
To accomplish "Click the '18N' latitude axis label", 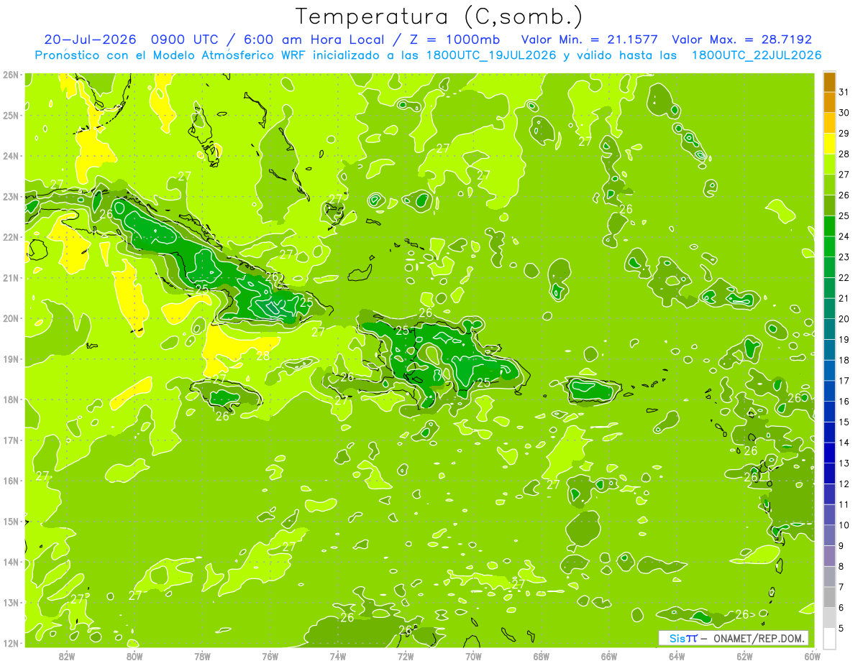I will tap(10, 399).
